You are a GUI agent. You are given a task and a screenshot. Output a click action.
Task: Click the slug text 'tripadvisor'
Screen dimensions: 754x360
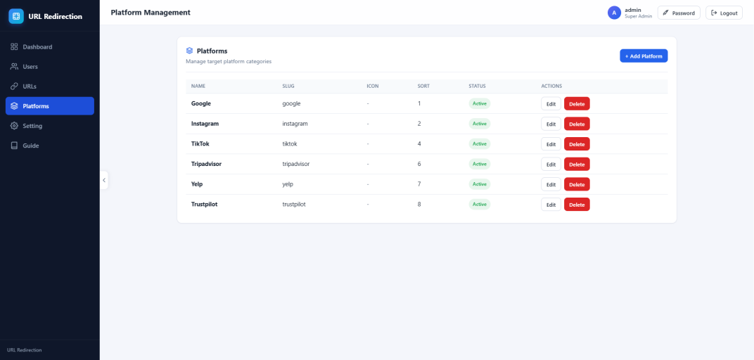pyautogui.click(x=295, y=164)
